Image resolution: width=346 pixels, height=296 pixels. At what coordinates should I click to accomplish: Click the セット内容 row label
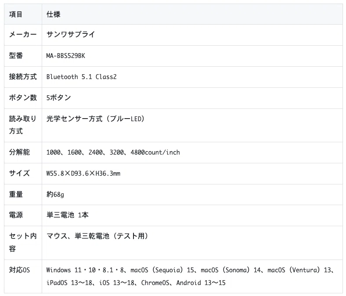23,242
